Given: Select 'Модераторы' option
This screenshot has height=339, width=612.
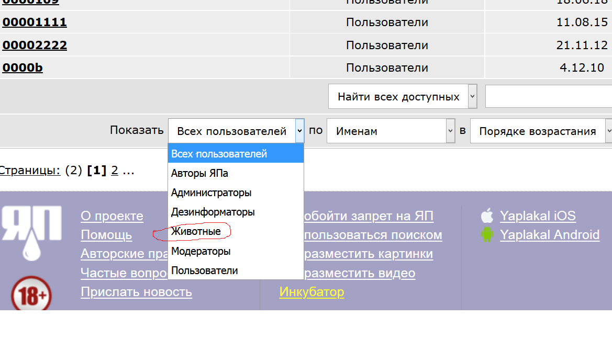Looking at the screenshot, I should pos(236,251).
